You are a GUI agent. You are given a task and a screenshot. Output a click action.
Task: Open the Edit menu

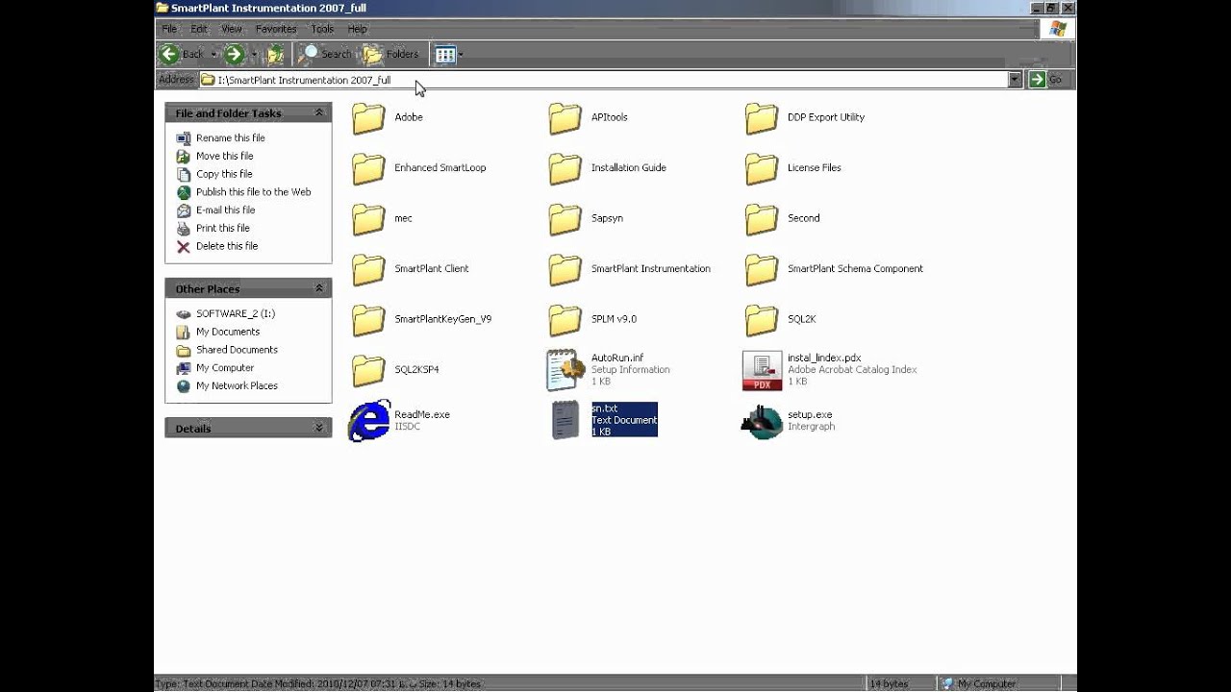pos(198,29)
